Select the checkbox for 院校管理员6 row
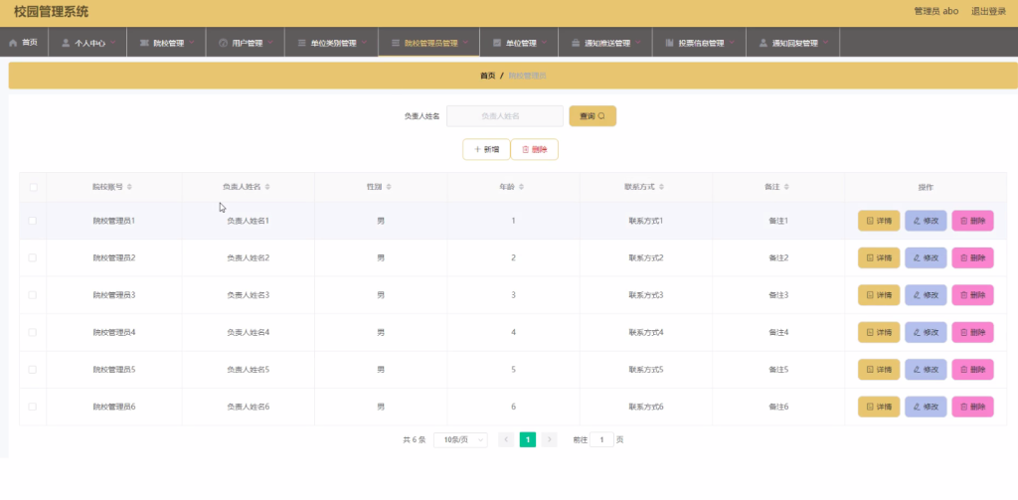1018x500 pixels. pyautogui.click(x=33, y=407)
